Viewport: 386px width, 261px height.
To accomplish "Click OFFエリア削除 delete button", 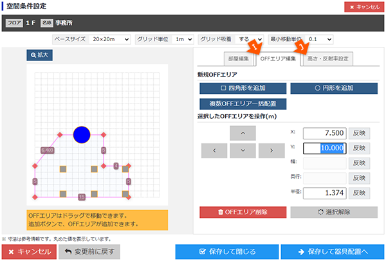I will pyautogui.click(x=243, y=212).
